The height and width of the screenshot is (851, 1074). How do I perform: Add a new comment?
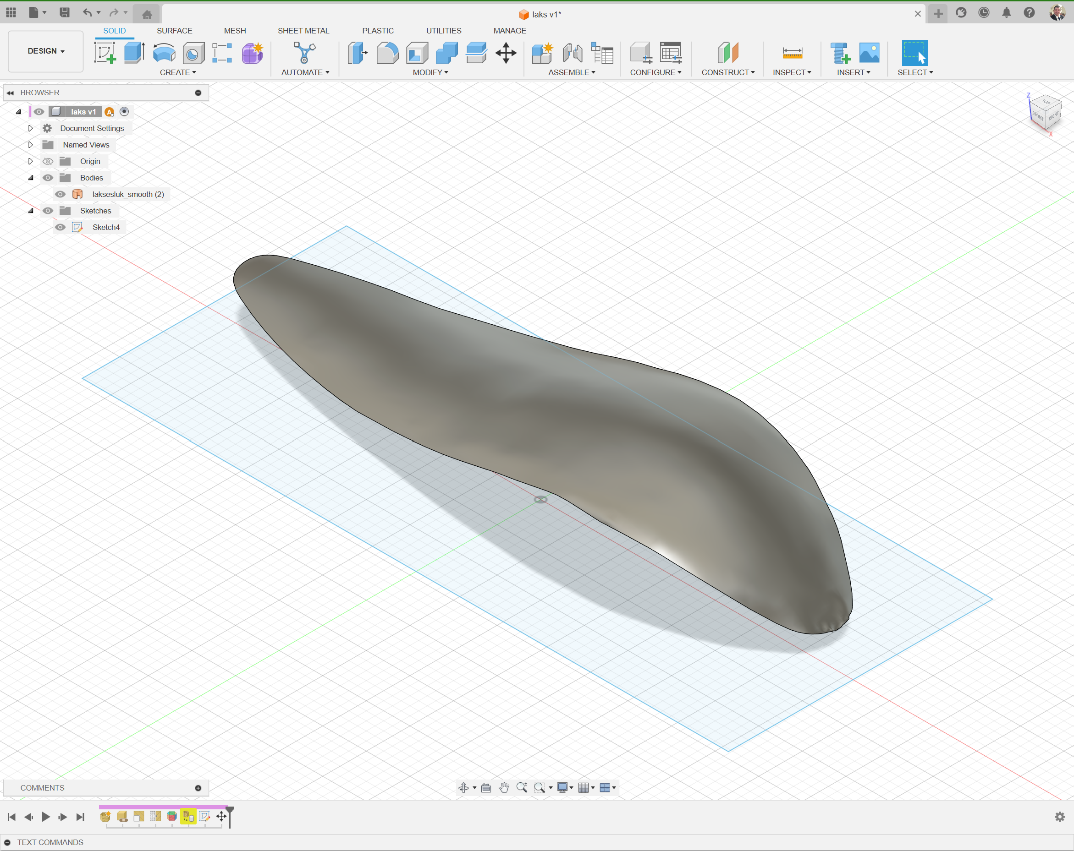pos(198,788)
